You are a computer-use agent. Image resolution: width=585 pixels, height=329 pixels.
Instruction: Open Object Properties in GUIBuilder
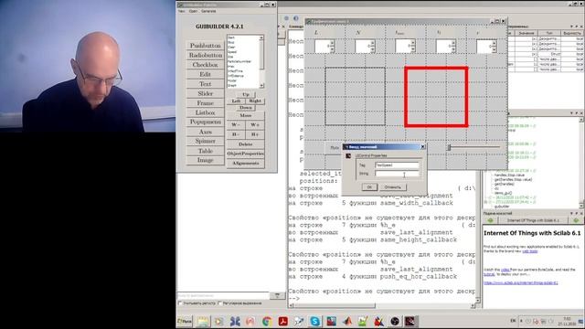pos(246,154)
